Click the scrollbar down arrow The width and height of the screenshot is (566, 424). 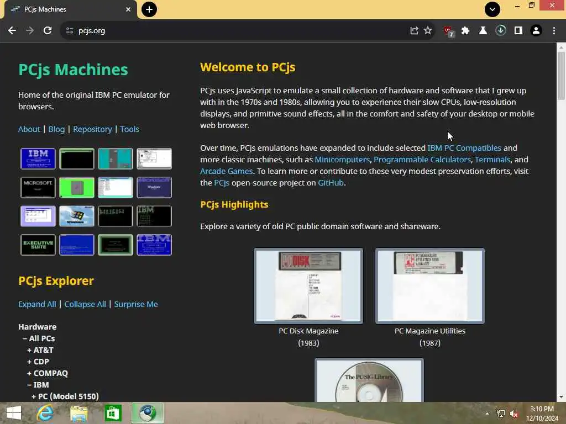[x=561, y=397]
